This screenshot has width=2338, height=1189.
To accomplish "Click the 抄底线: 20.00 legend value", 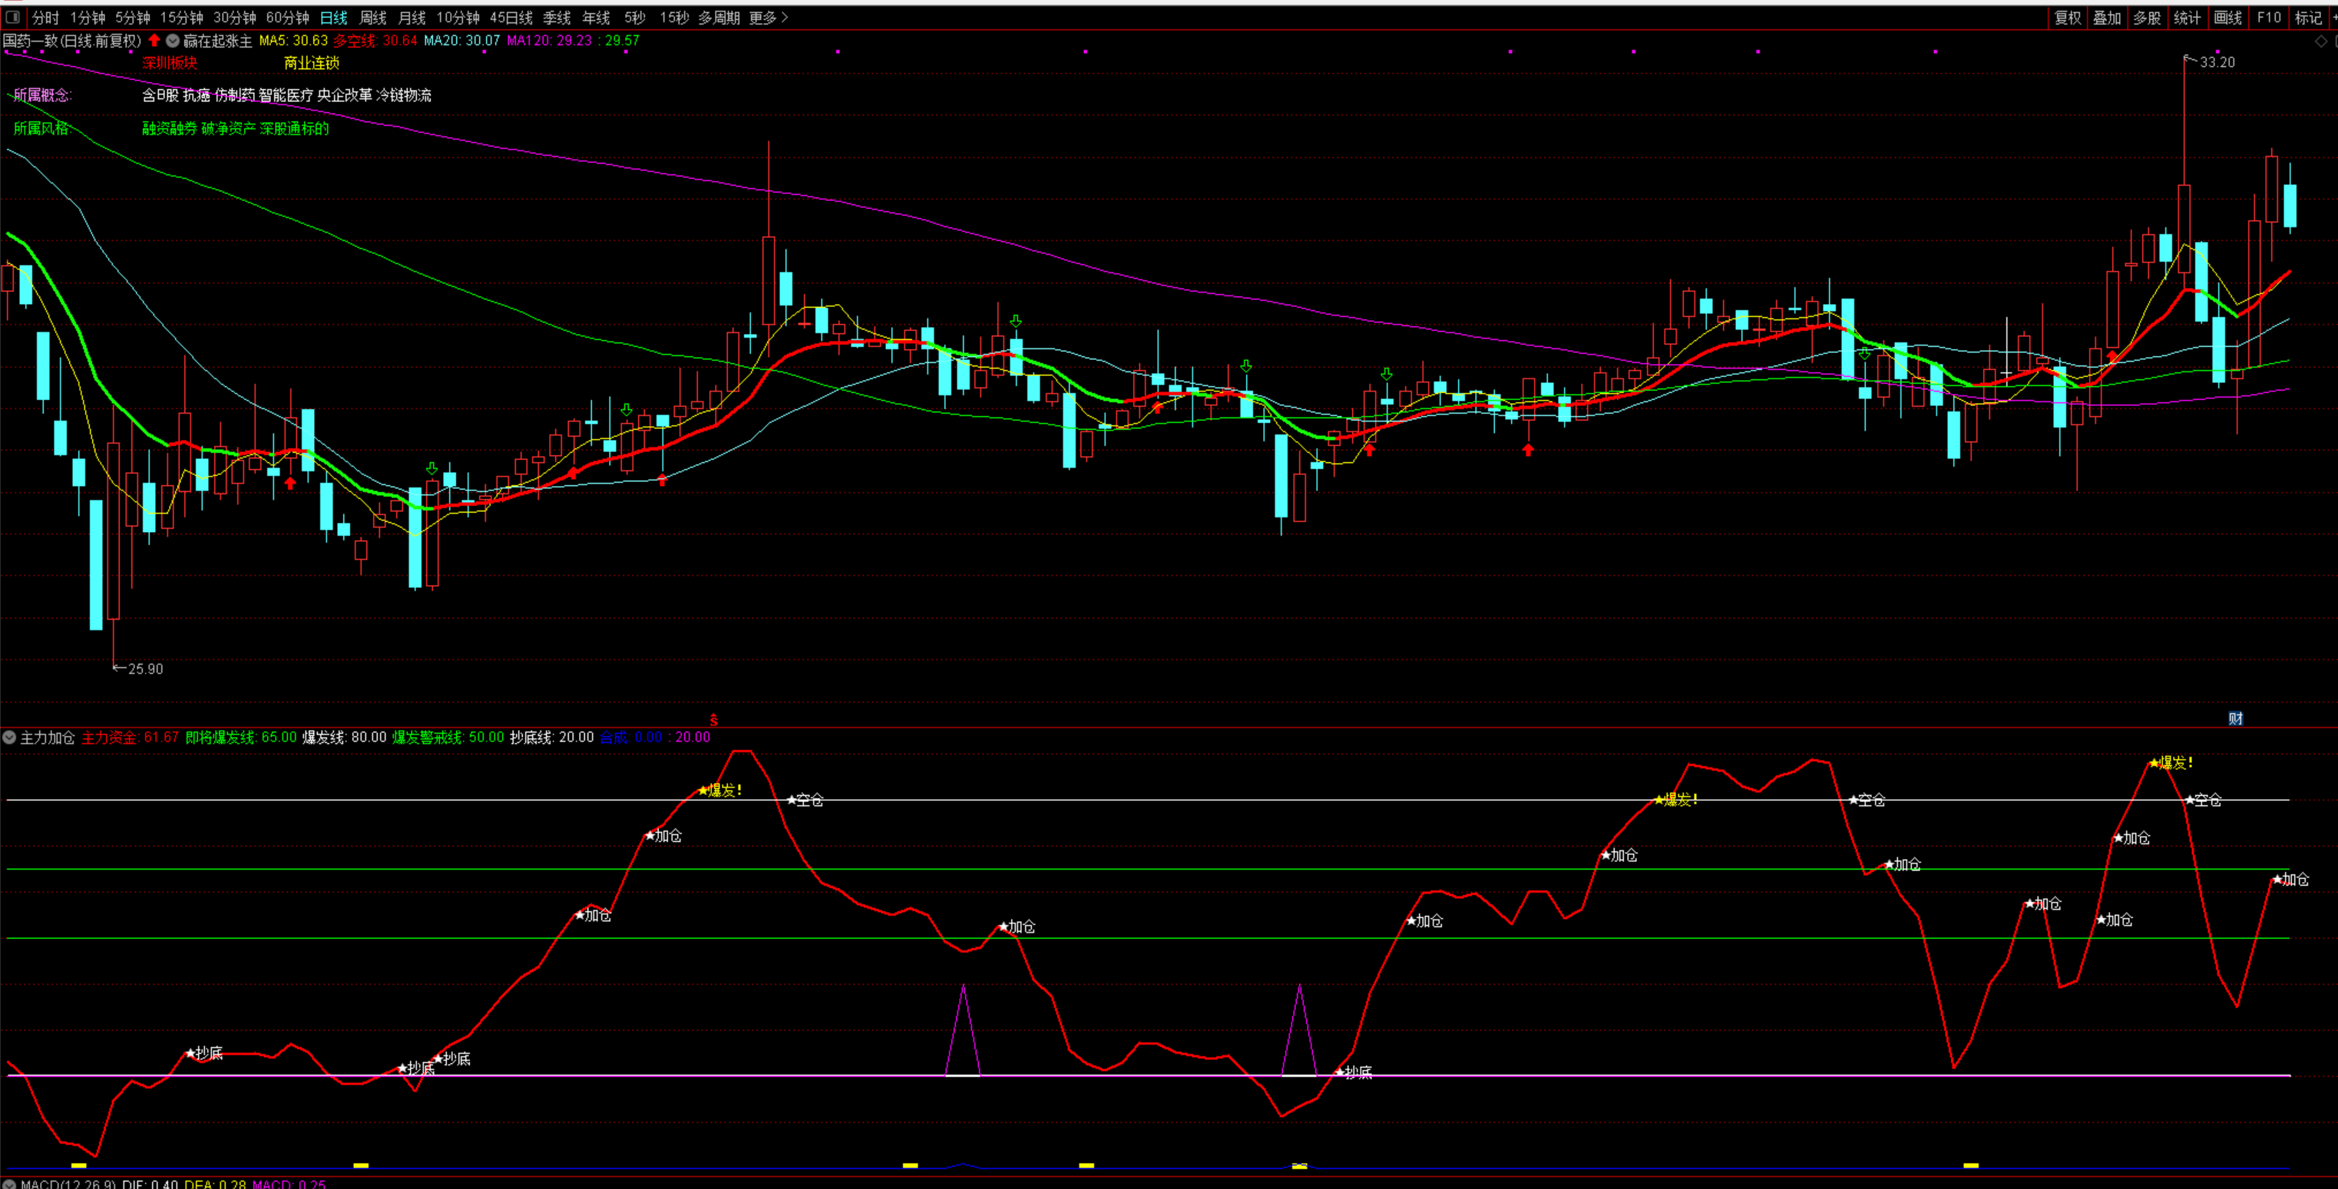I will tap(552, 738).
